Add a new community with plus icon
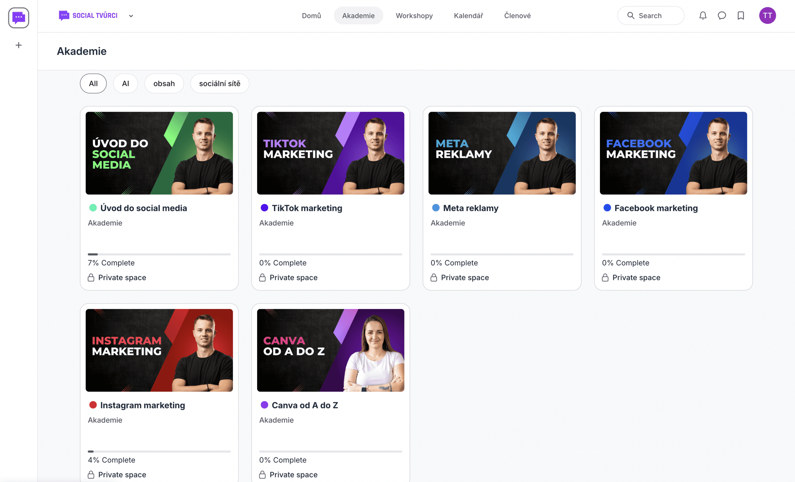 tap(19, 45)
